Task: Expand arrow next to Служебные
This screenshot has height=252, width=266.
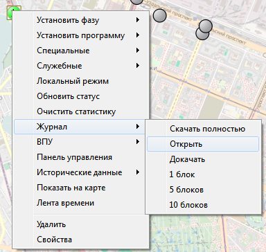Action: [138, 66]
